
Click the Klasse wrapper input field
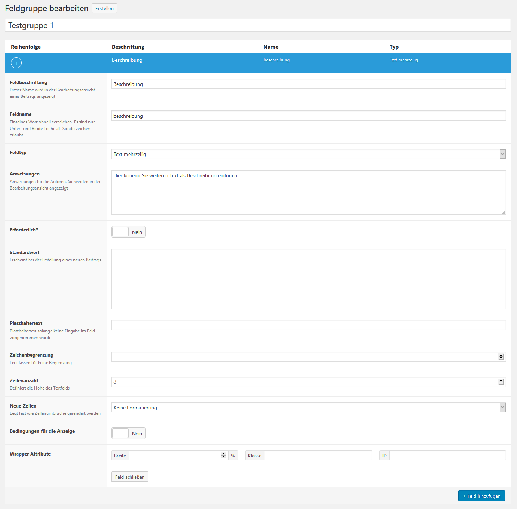point(318,455)
